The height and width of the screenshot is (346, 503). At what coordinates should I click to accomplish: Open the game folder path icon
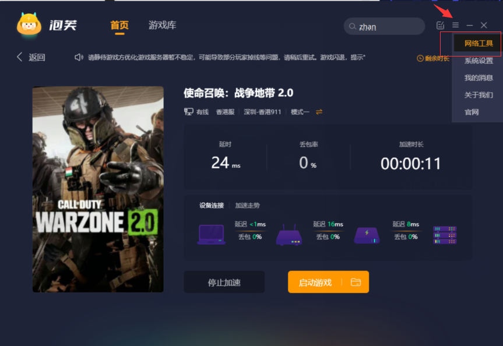(x=356, y=282)
